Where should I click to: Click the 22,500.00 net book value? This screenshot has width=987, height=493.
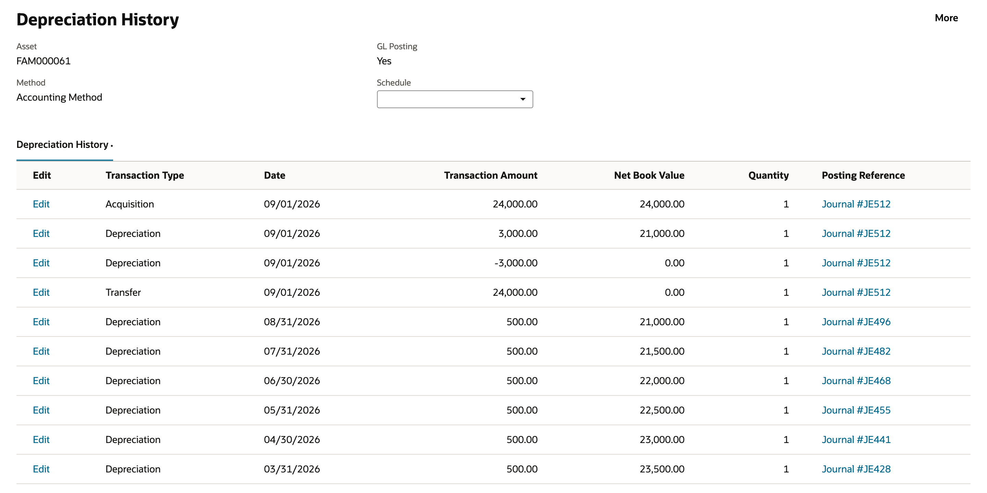pyautogui.click(x=662, y=410)
